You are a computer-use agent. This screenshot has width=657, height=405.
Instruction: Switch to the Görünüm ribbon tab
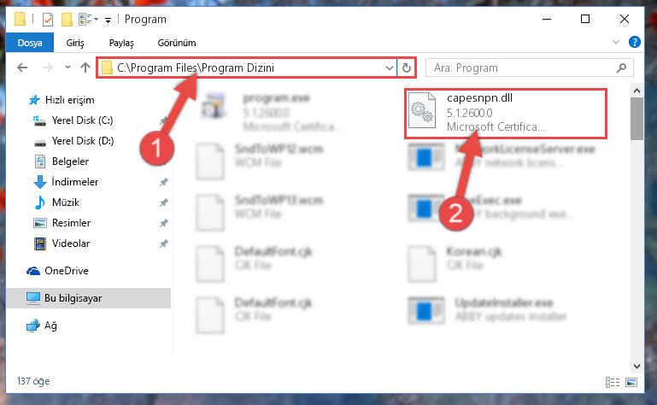point(176,43)
